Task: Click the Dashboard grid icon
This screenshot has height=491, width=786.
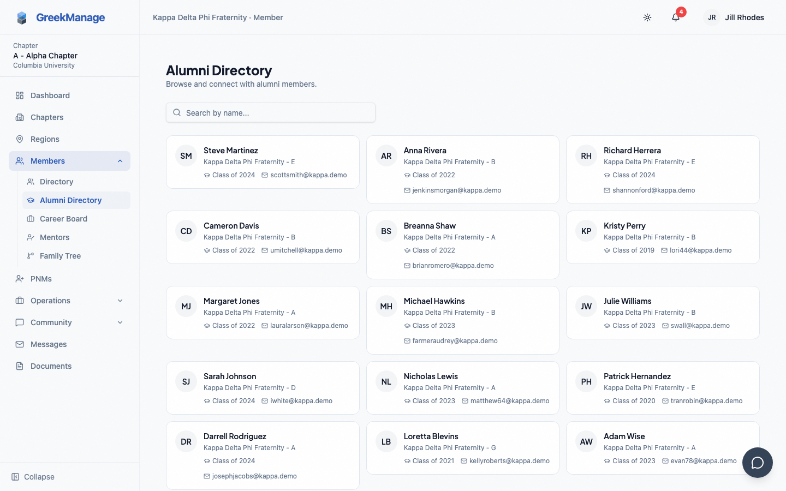Action: point(20,95)
